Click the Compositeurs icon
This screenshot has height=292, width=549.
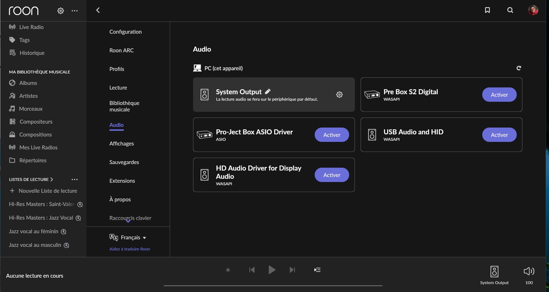coord(12,121)
